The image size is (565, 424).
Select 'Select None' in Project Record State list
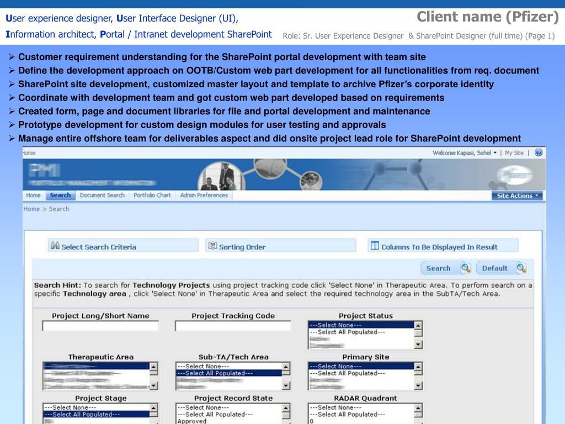[229, 407]
